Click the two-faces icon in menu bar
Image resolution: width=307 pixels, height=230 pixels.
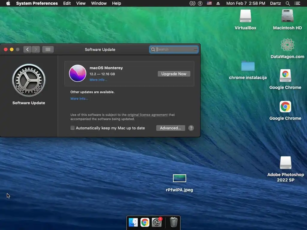(x=192, y=3)
